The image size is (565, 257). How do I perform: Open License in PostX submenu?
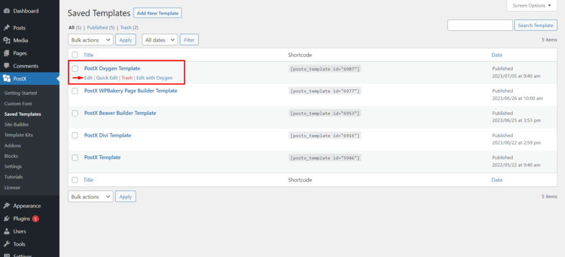12,188
